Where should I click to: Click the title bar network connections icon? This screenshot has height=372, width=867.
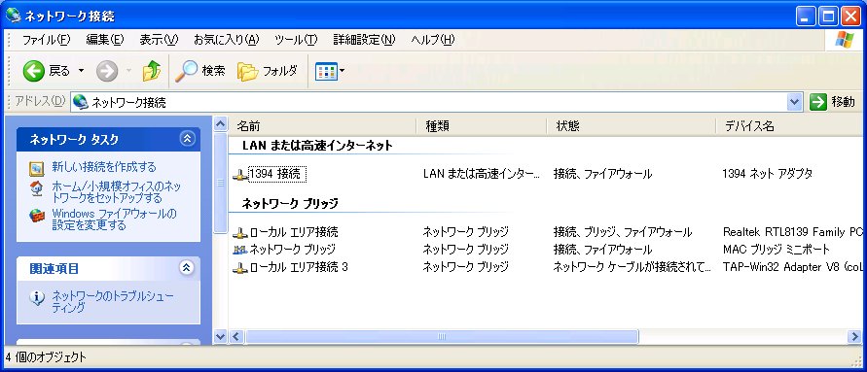14,16
